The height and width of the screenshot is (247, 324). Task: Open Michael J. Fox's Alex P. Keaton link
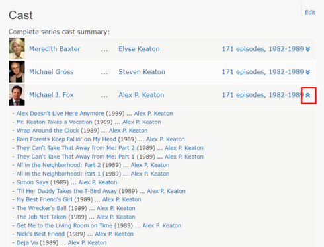coord(142,95)
